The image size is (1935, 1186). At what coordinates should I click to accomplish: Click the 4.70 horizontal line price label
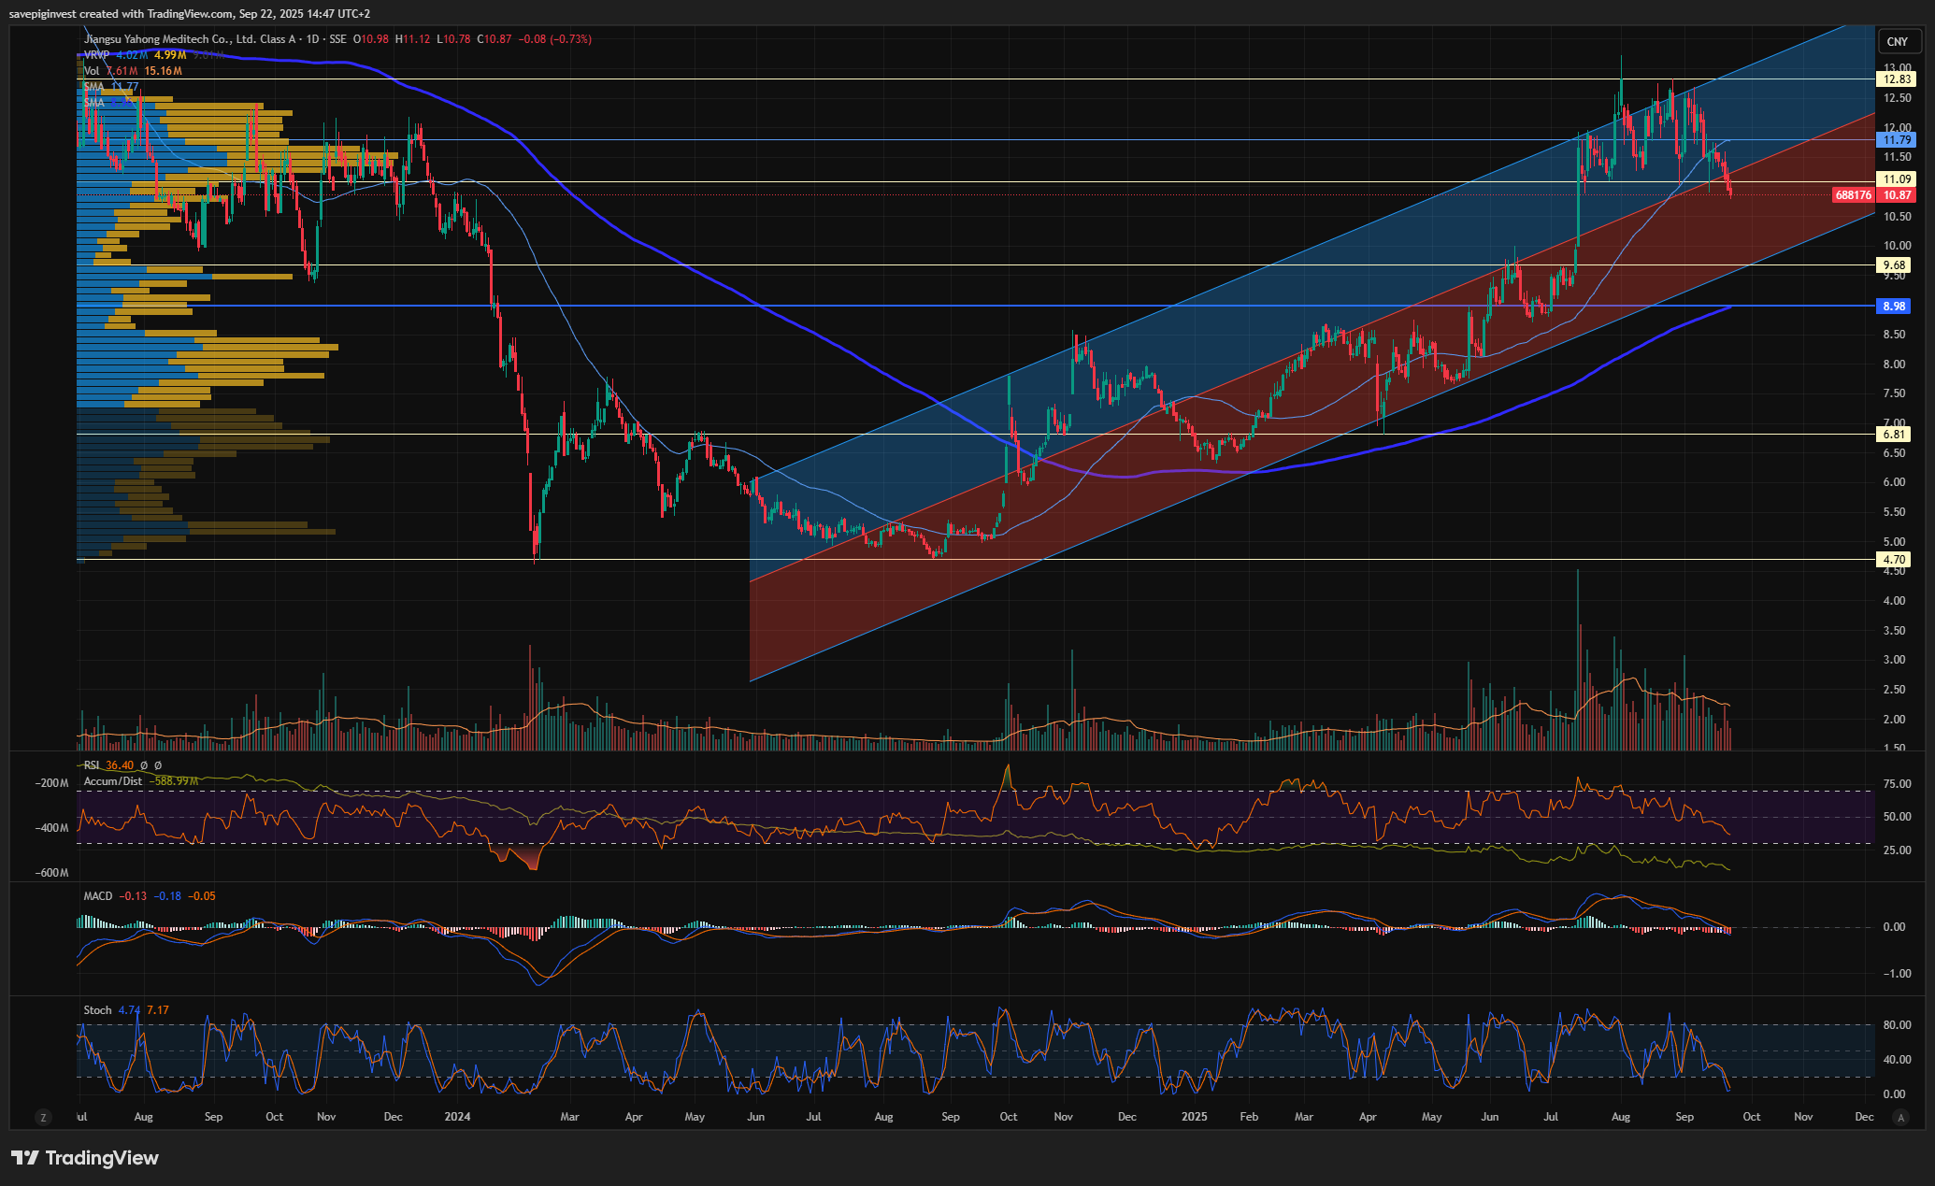[1895, 560]
